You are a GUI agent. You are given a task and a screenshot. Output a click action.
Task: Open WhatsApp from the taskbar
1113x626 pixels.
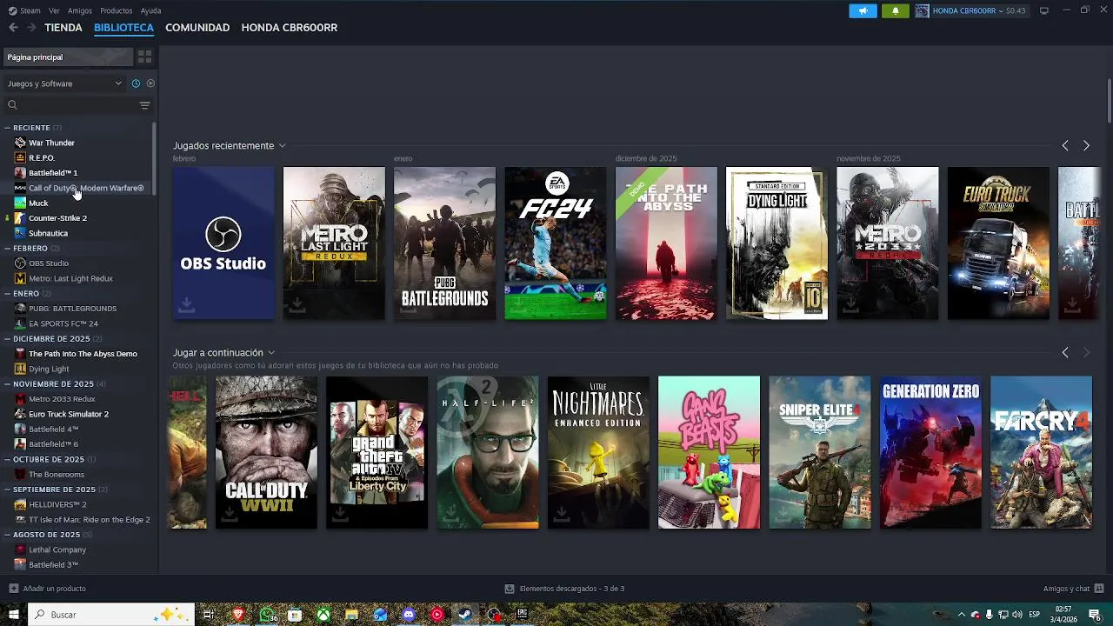pyautogui.click(x=267, y=615)
